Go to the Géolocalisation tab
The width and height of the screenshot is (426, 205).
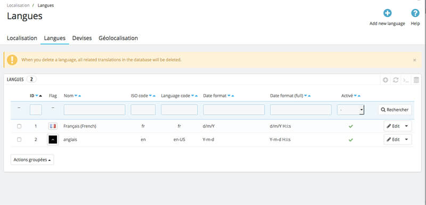click(x=118, y=38)
